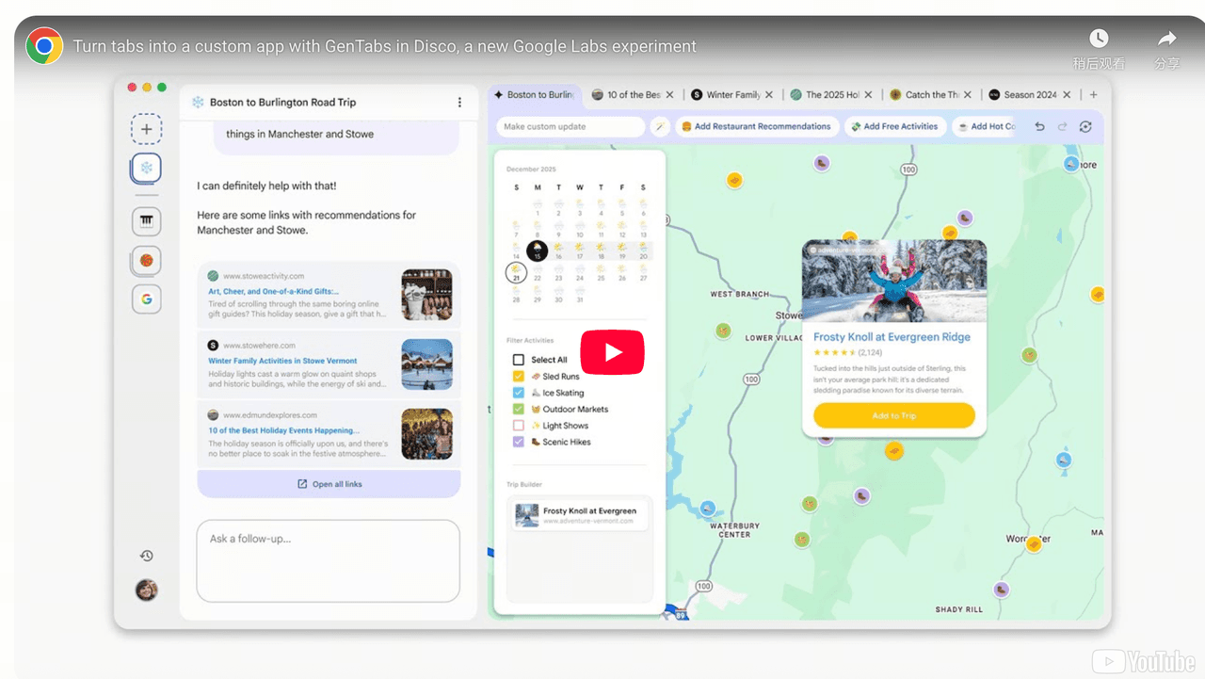This screenshot has width=1205, height=679.
Task: Select the piano keys sidebar icon
Action: pos(146,221)
